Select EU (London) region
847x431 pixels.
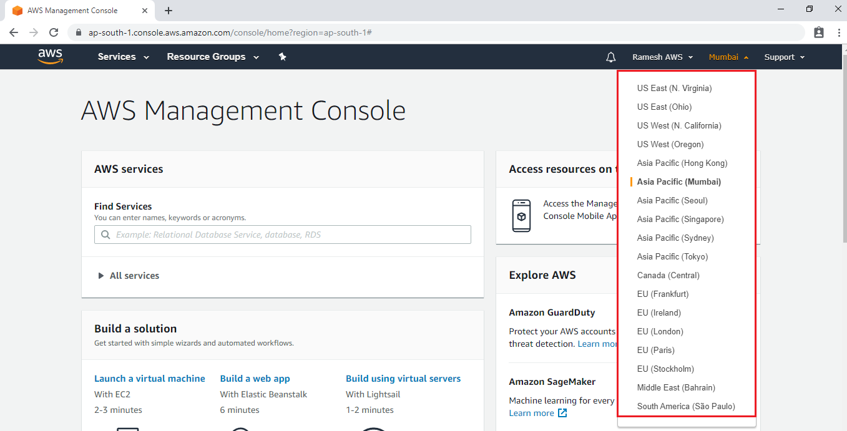[x=660, y=331]
